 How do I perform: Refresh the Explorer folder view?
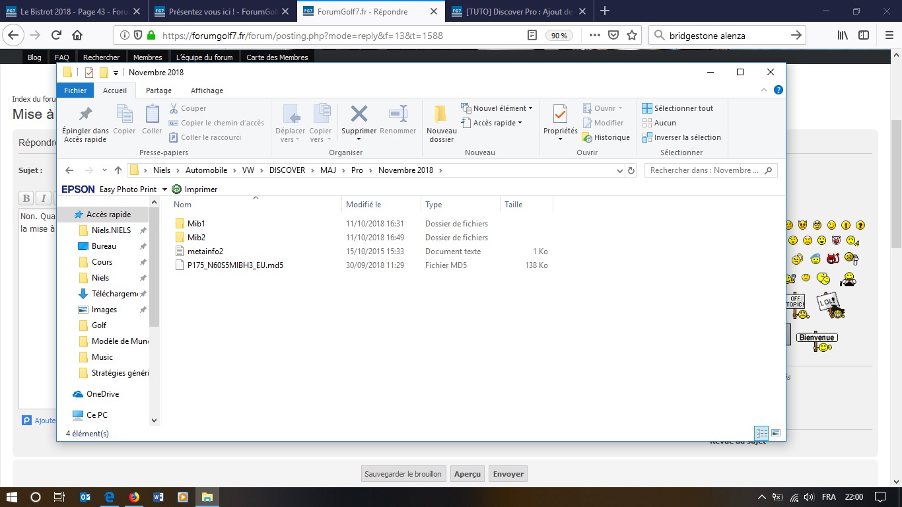631,170
